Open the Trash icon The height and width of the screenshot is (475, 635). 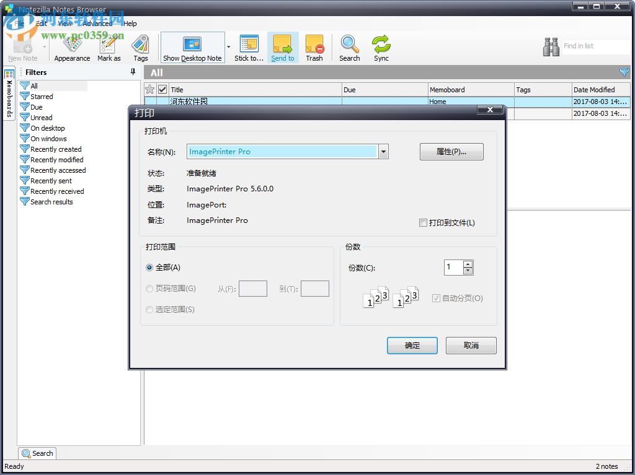(315, 46)
